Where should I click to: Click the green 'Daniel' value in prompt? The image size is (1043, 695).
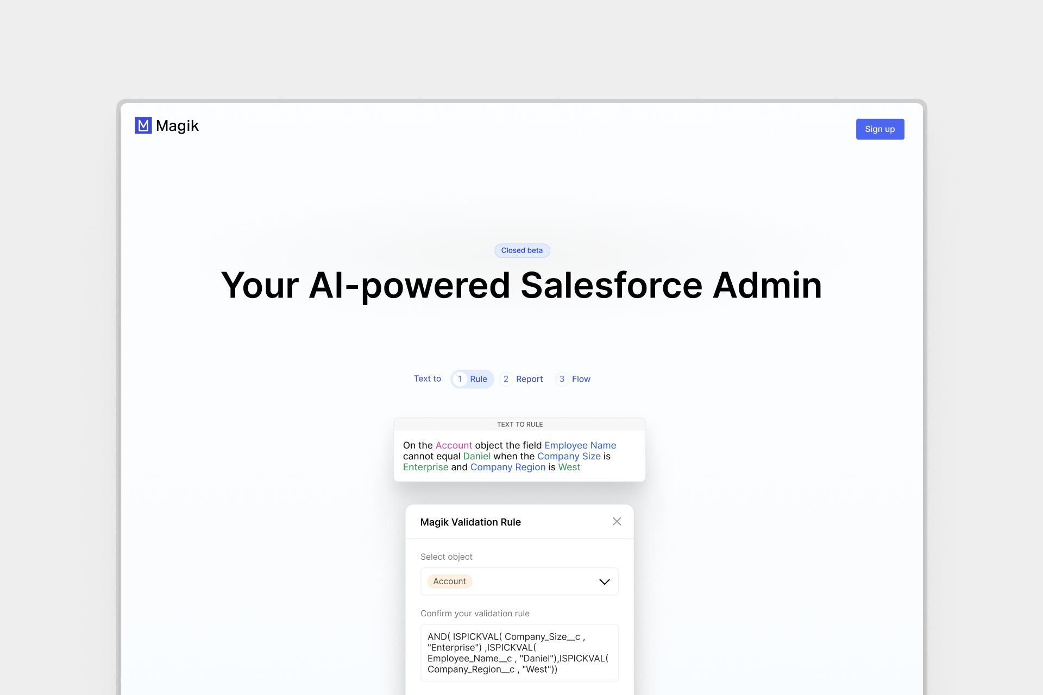tap(476, 456)
